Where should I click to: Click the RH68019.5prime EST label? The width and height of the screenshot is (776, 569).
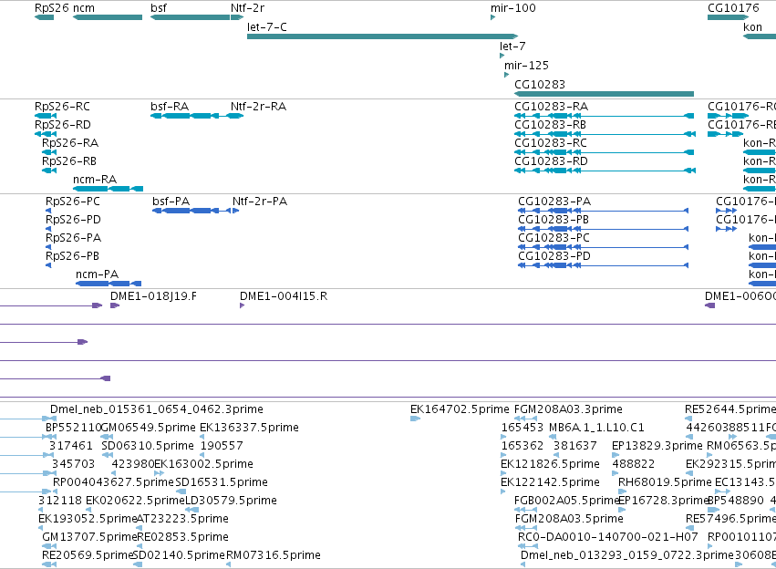click(x=665, y=482)
